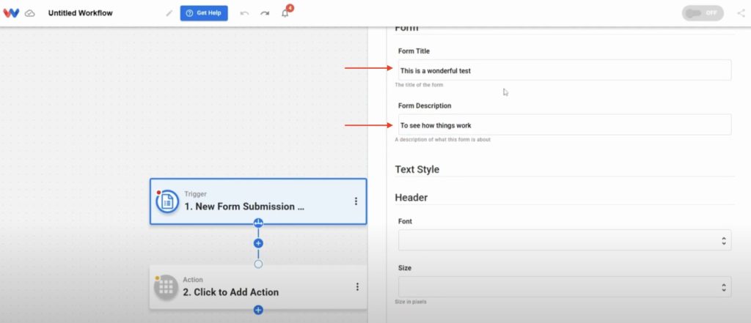Open the notifications bell
This screenshot has width=751, height=323.
click(x=285, y=13)
